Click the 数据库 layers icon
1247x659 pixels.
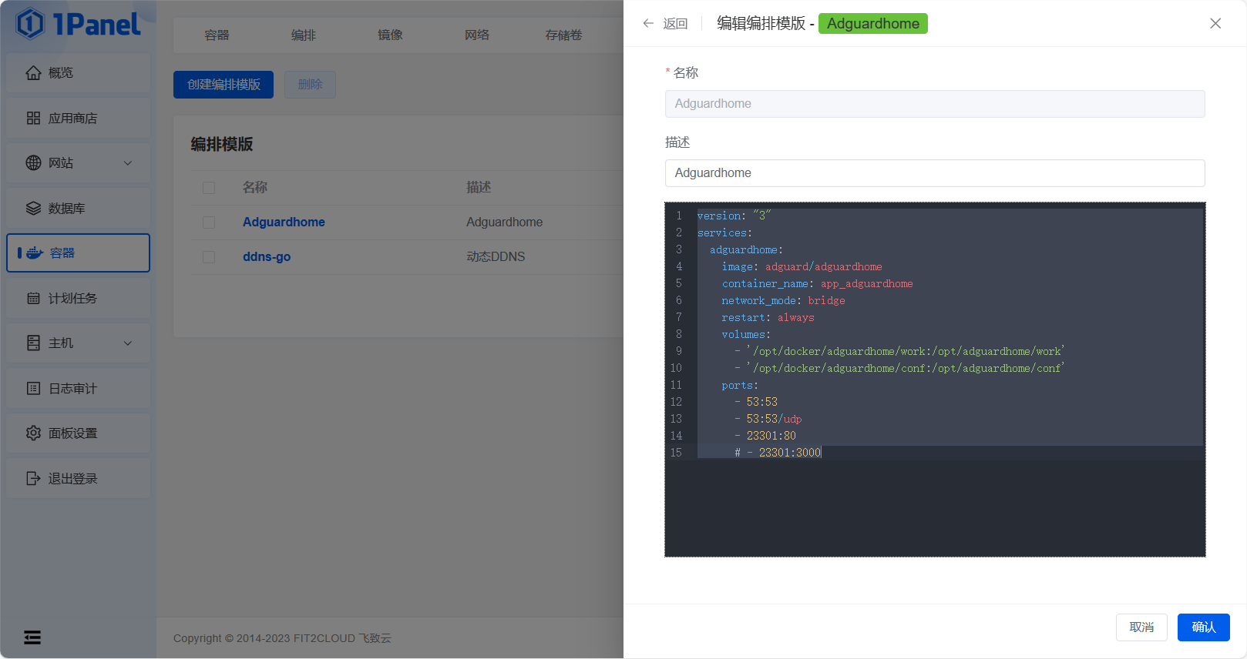pyautogui.click(x=33, y=208)
